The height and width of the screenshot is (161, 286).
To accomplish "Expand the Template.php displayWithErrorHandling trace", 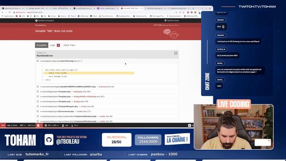I will 38,97.
